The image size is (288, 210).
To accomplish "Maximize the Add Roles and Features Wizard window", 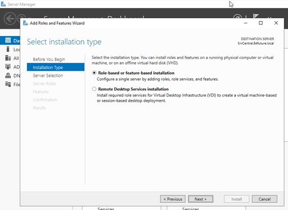I will point(261,23).
